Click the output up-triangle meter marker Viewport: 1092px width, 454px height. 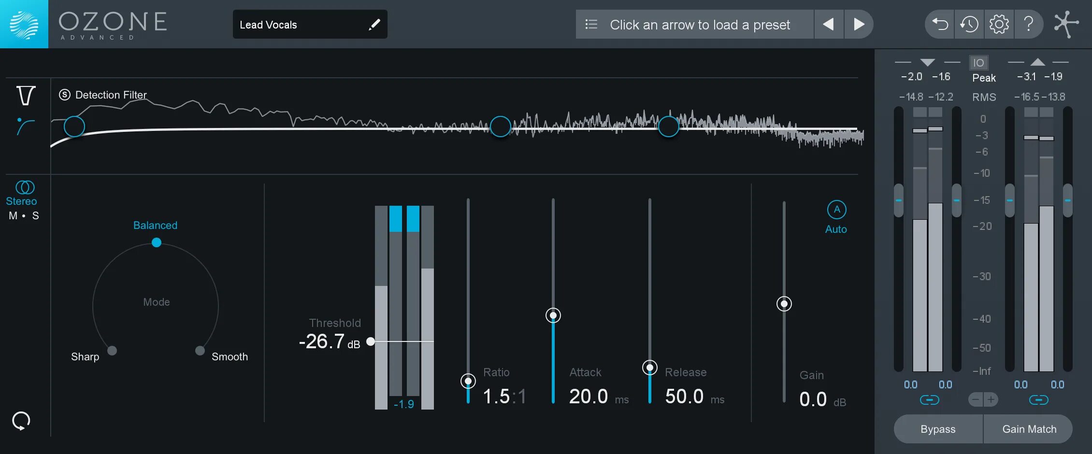[1037, 62]
